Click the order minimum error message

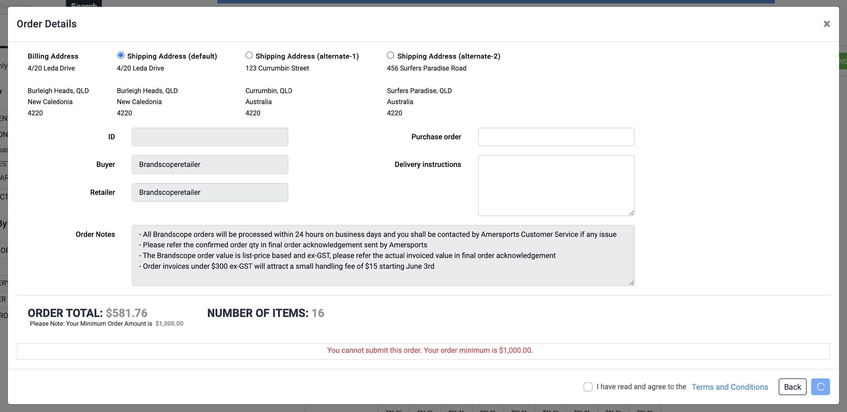tap(430, 350)
